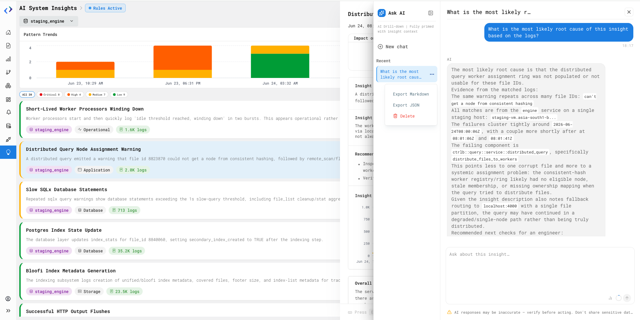Open the Short-Lived Worker Processors Winding Down insight

pyautogui.click(x=180, y=119)
